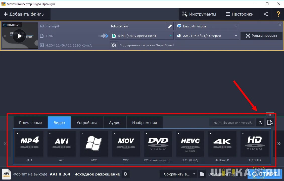Click the detect device icon
The width and height of the screenshot is (284, 181).
click(x=270, y=123)
